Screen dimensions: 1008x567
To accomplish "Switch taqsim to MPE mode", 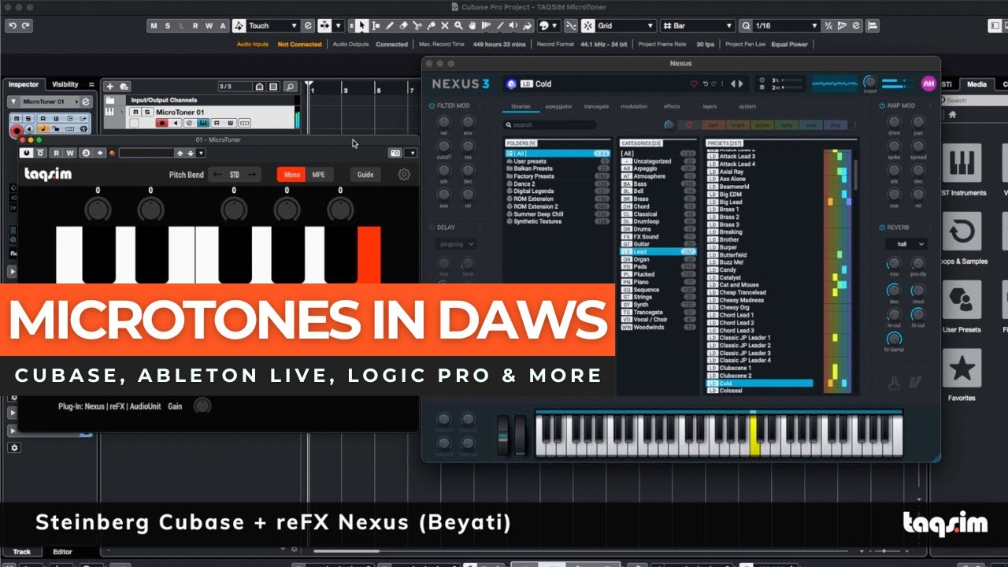I will click(319, 175).
